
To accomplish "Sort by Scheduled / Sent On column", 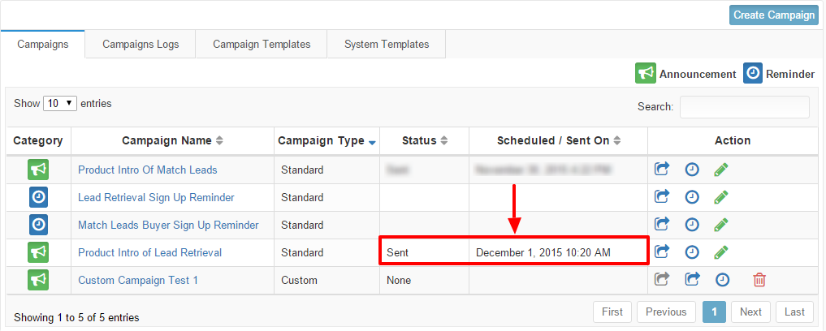I will (558, 140).
